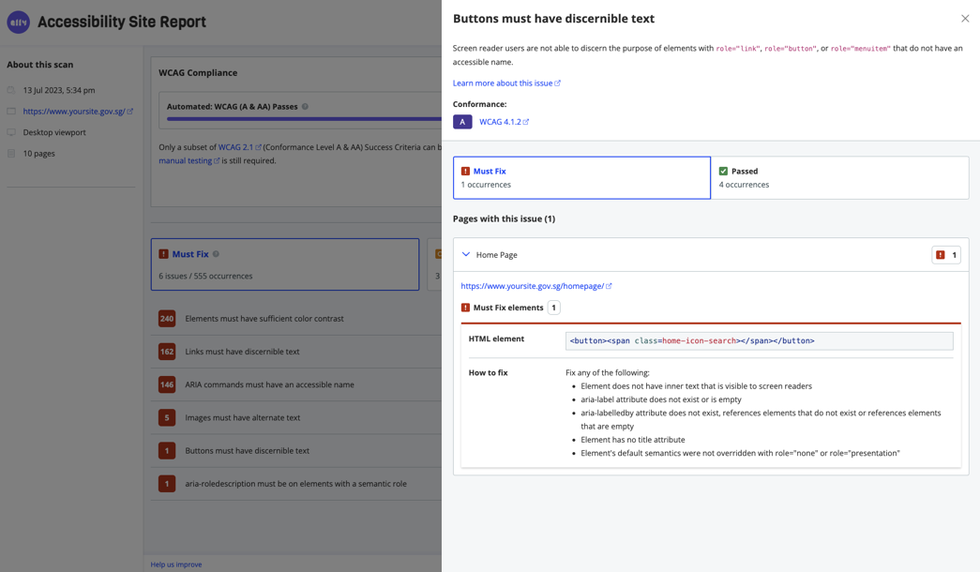Select the Passed 4 occurrences tab
Screen dimensions: 980x572
coord(840,178)
